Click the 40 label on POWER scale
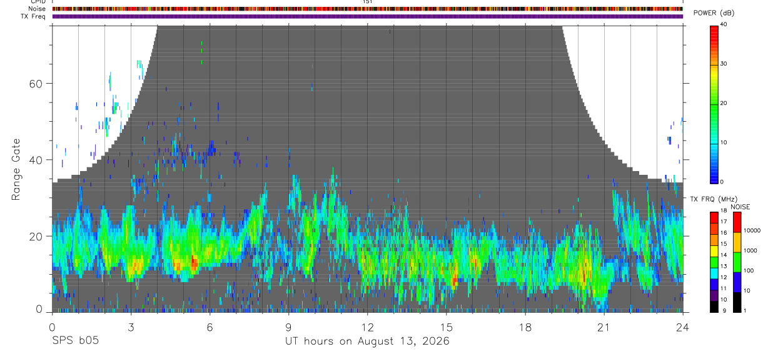768x354 pixels. click(x=724, y=24)
